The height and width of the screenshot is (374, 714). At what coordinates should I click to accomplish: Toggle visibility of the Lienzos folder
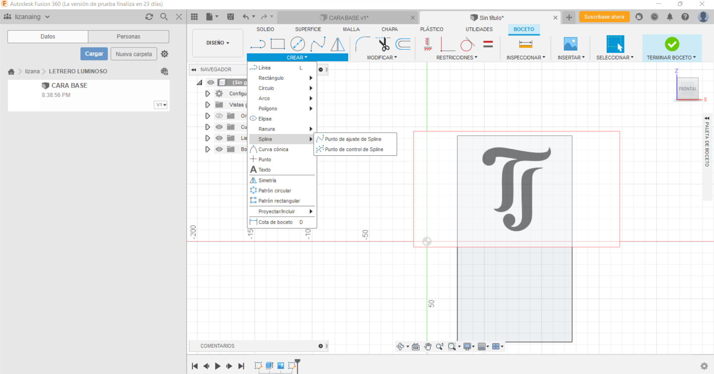pyautogui.click(x=219, y=138)
